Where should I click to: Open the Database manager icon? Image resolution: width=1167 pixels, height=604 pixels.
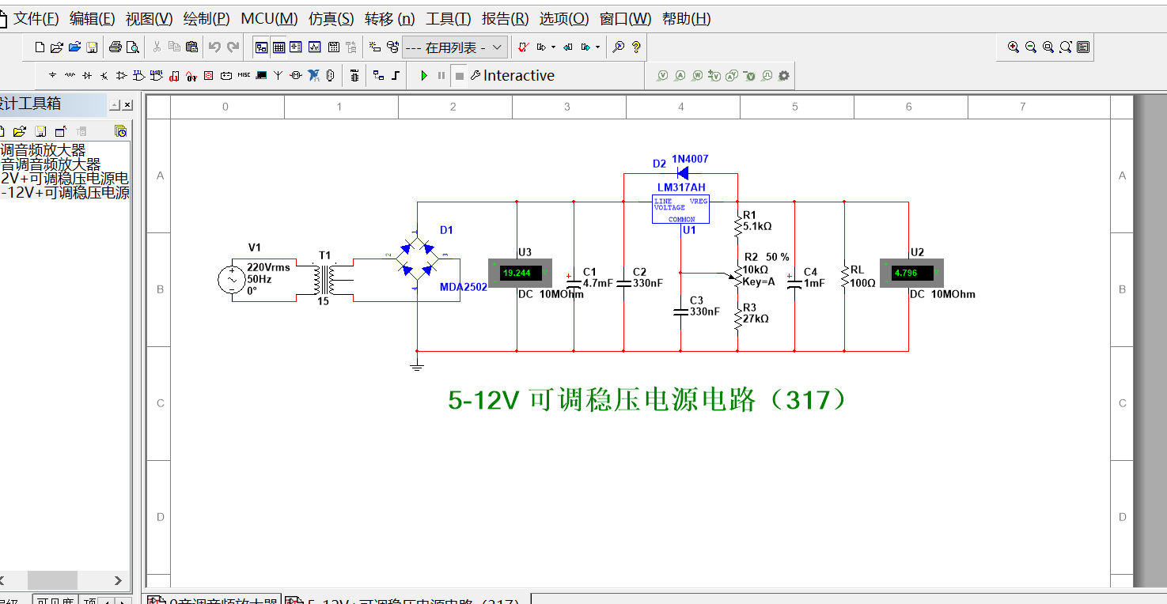click(393, 47)
